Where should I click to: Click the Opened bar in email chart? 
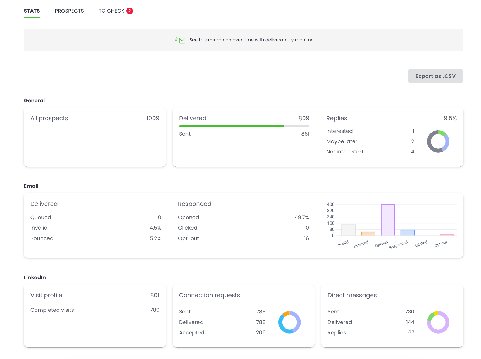[388, 220]
